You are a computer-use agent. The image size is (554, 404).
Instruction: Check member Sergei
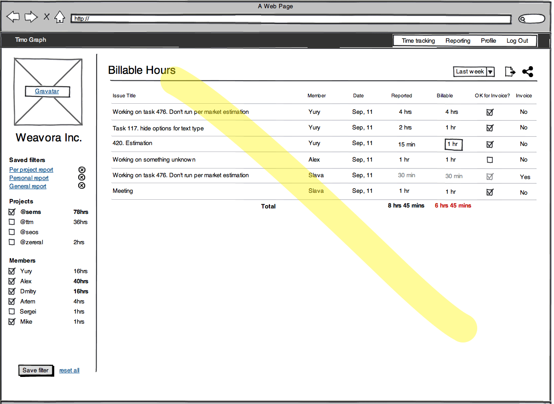12,312
